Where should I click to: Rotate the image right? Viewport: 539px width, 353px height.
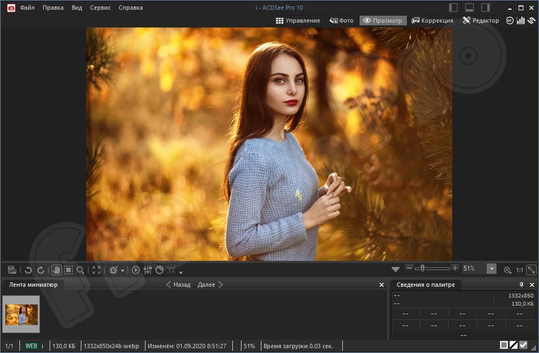(40, 270)
